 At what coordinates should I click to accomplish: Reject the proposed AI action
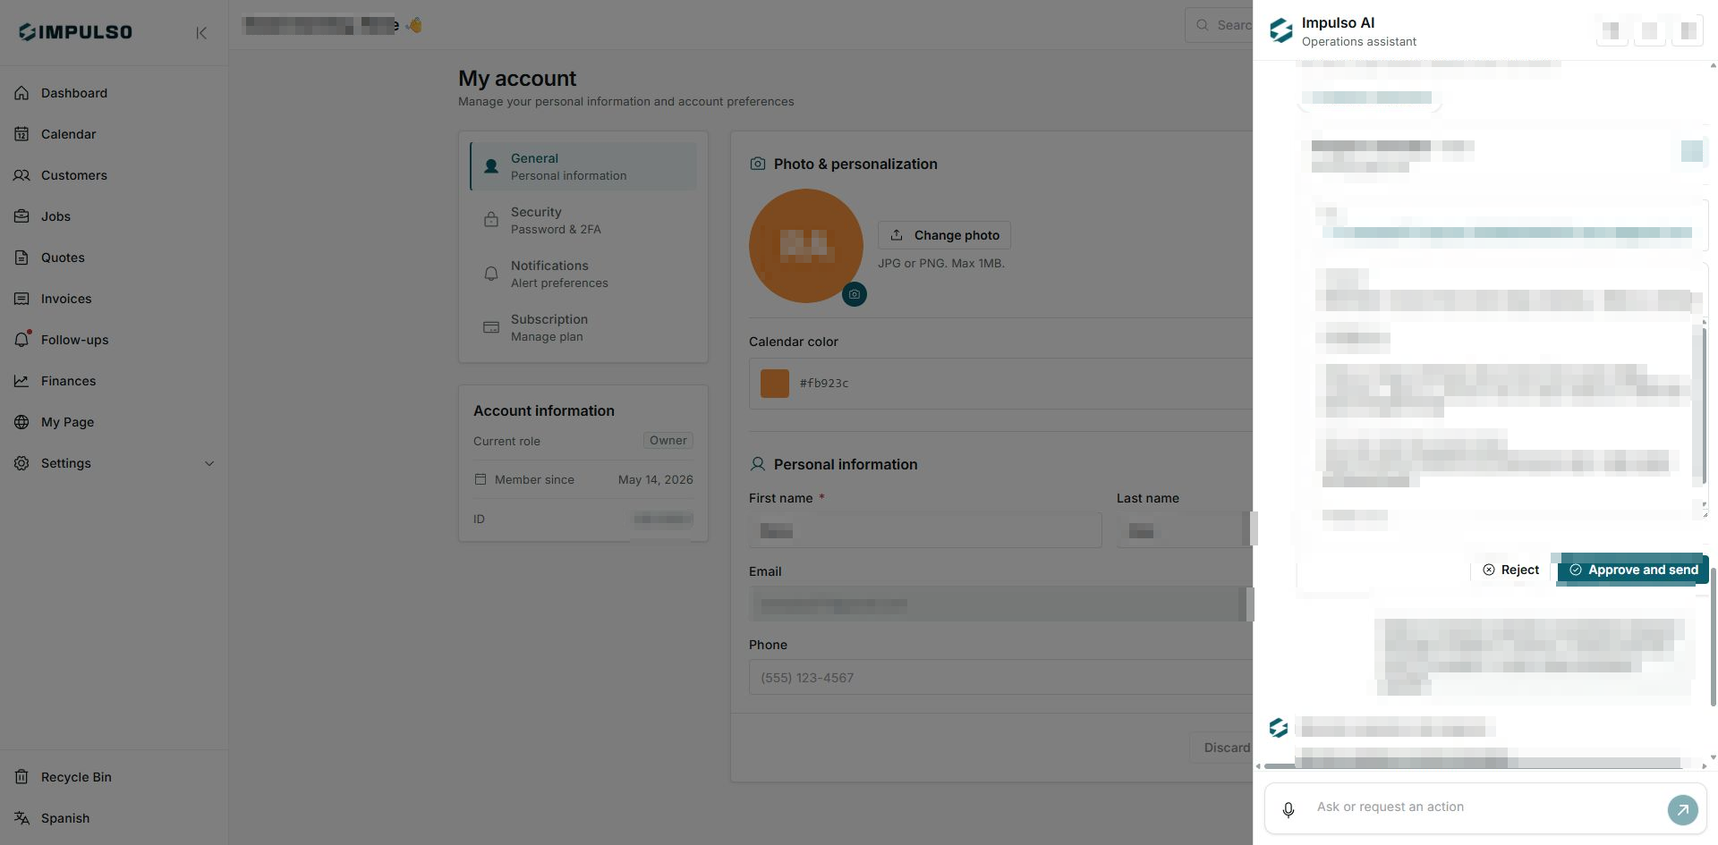pyautogui.click(x=1511, y=570)
